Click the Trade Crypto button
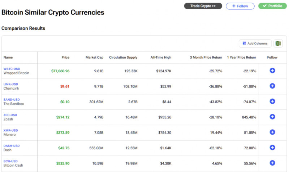This screenshot has height=172, width=289. 203,6
